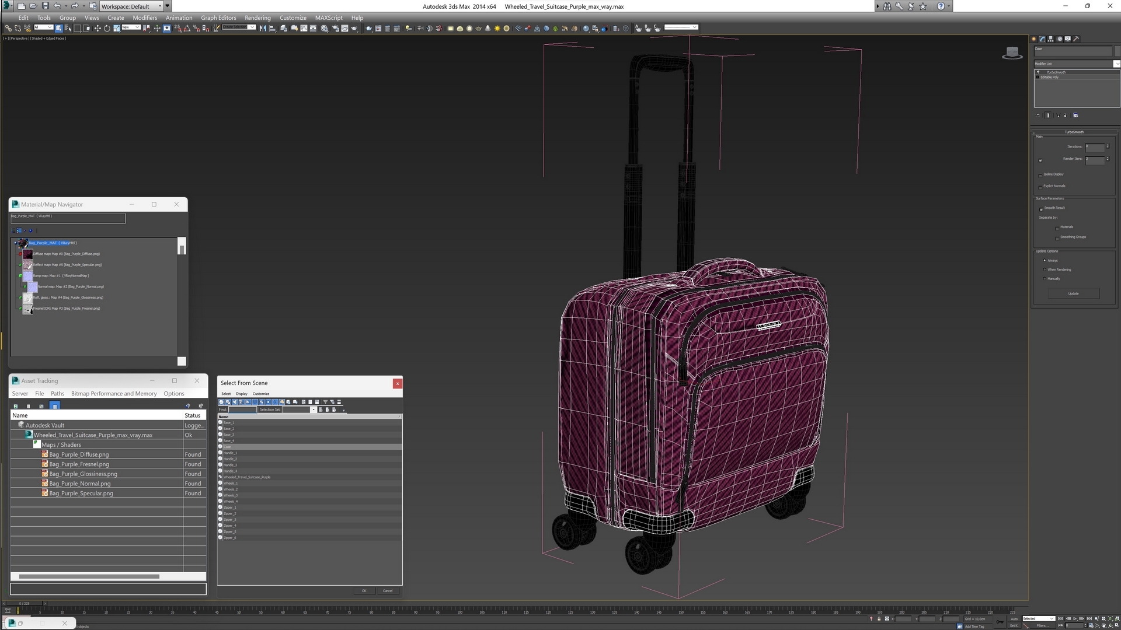Open the View reference coordinate dropdown
The height and width of the screenshot is (630, 1121).
pos(131,27)
